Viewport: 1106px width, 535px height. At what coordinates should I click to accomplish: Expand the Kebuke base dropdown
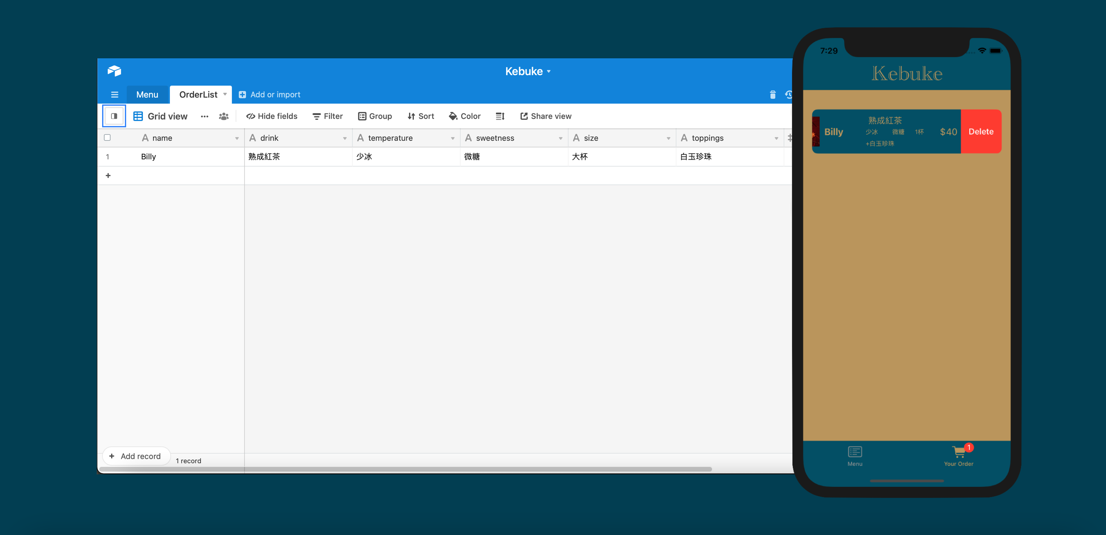tap(549, 71)
